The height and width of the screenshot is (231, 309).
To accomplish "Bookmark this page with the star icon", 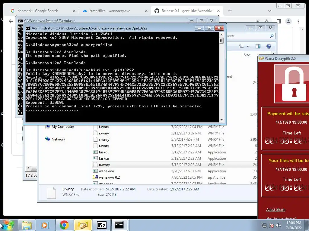I will pos(267,21).
